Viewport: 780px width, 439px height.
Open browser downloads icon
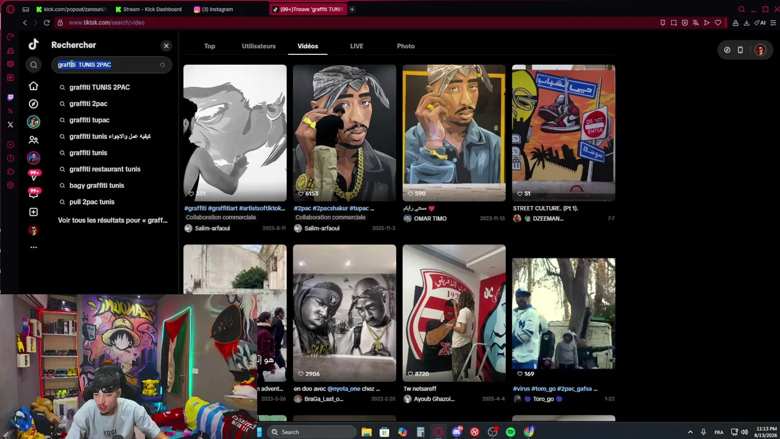[746, 23]
